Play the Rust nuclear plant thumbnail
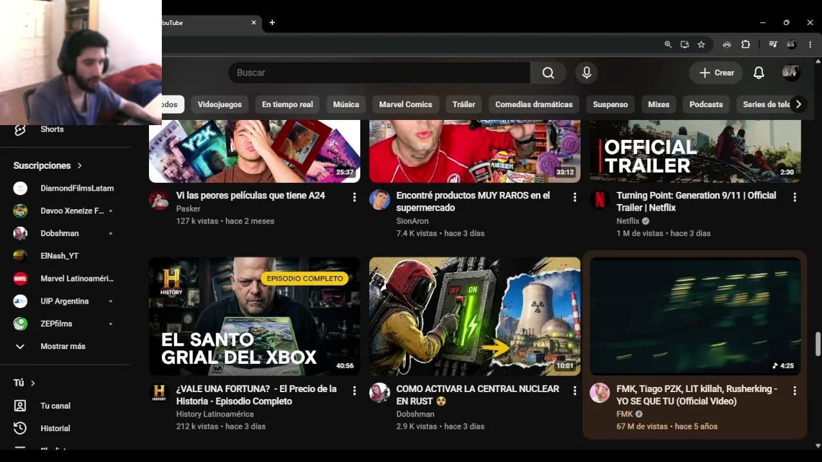 [x=475, y=316]
